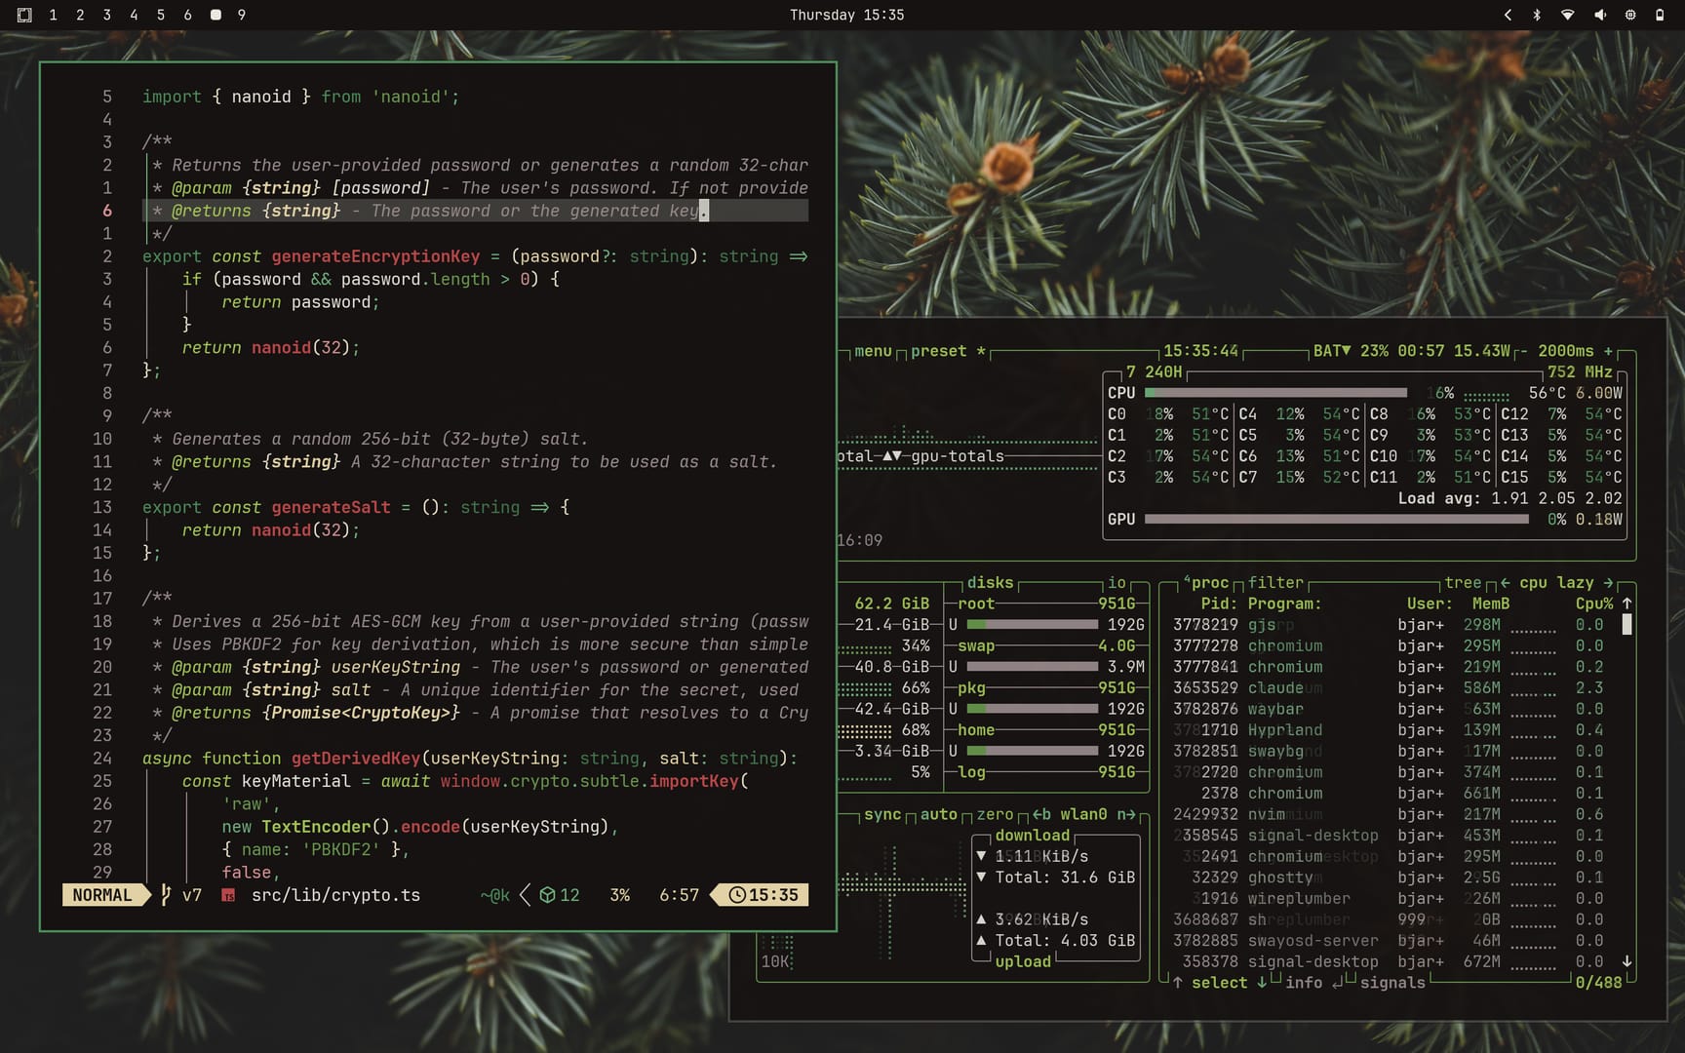This screenshot has width=1685, height=1053.
Task: Click the launcher icon at far left of top bar
Action: 24,15
